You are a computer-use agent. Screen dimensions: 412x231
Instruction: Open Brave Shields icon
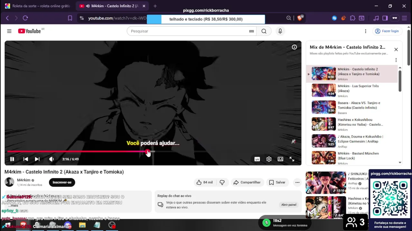pyautogui.click(x=300, y=18)
